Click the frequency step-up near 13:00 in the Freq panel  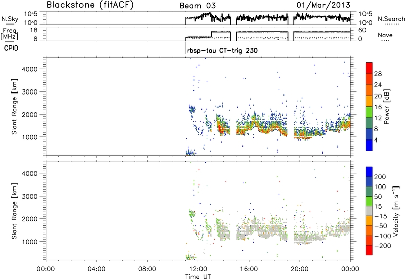pos(211,34)
